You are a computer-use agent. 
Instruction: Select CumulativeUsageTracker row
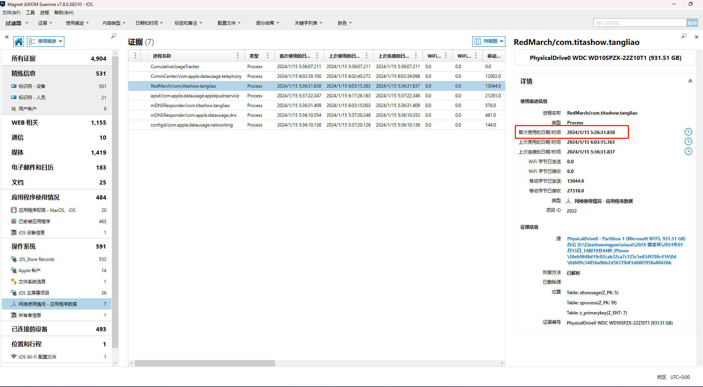(317, 66)
